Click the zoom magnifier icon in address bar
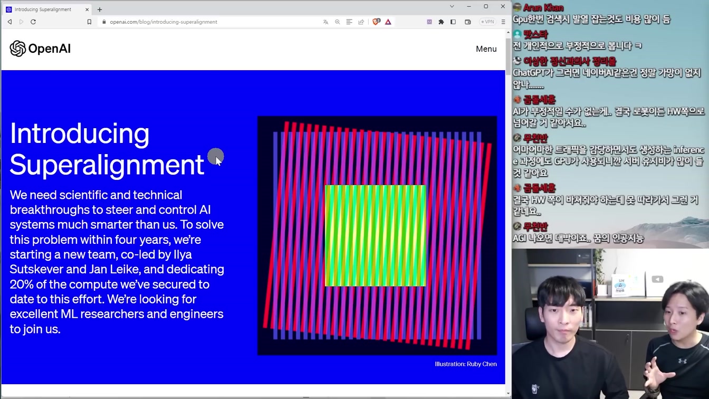Screen dimensions: 709x399 point(338,22)
